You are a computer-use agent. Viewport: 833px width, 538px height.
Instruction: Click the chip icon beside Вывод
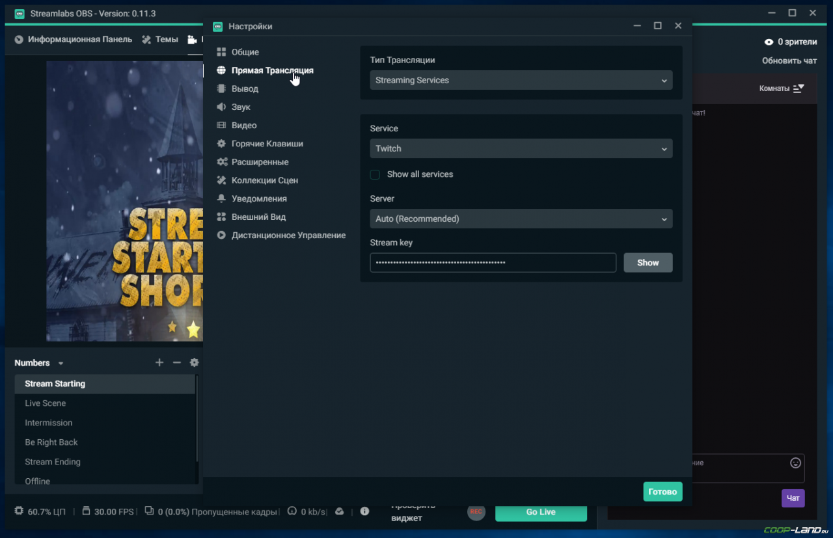[x=221, y=88]
